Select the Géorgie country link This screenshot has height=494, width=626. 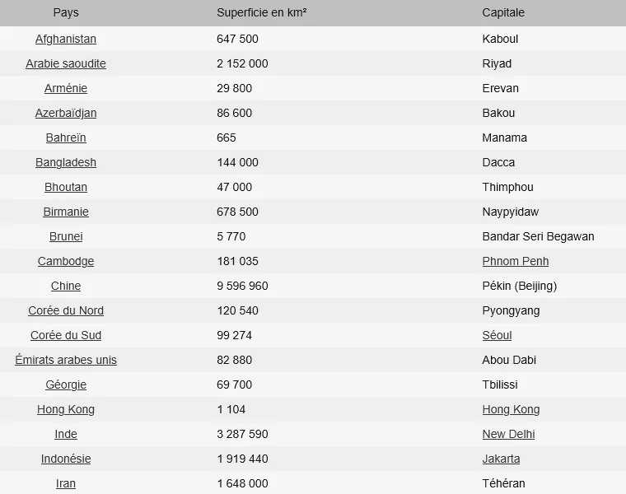point(66,384)
